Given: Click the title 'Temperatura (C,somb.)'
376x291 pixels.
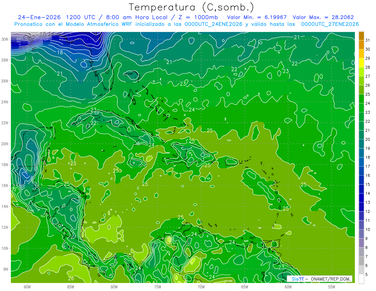Looking at the screenshot, I should tap(191, 7).
